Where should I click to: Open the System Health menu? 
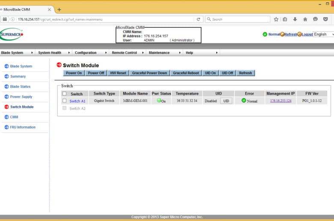50,53
